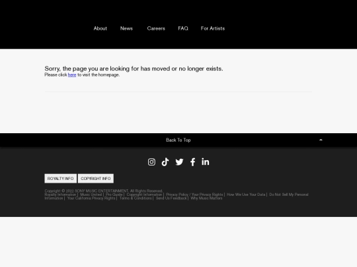
Task: Open the TikTok social icon
Action: coord(165,162)
